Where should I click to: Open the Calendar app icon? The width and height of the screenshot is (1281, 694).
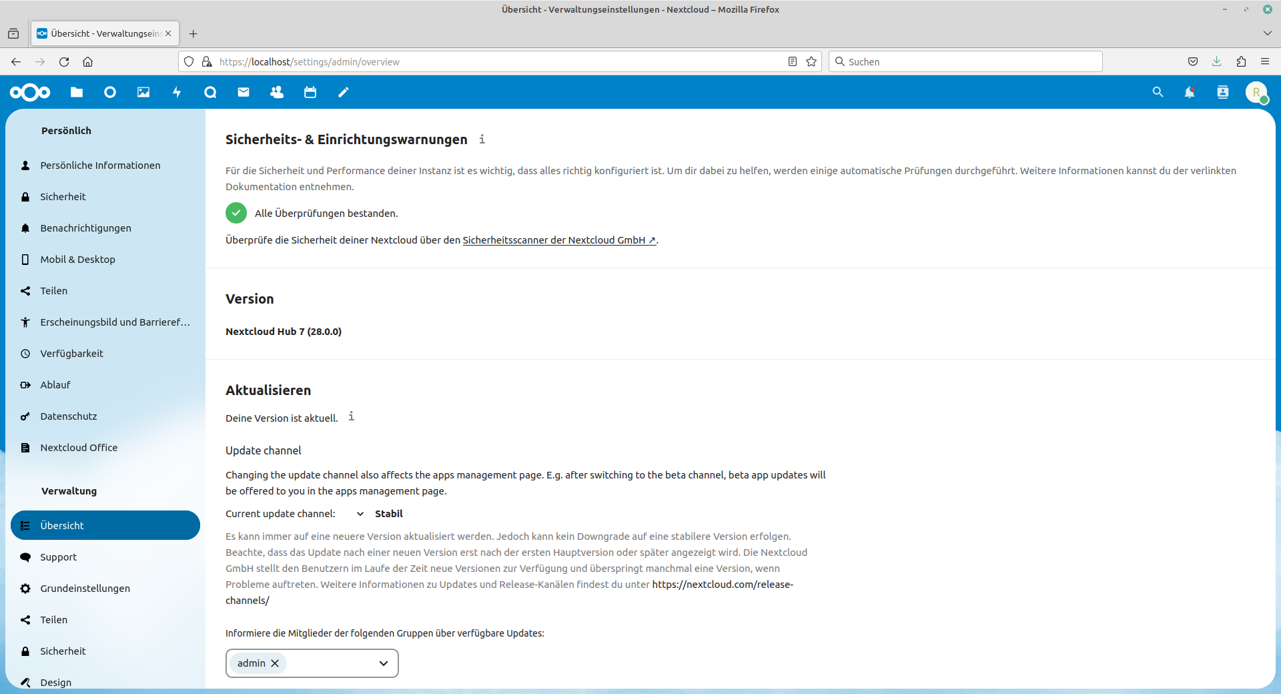pyautogui.click(x=310, y=92)
